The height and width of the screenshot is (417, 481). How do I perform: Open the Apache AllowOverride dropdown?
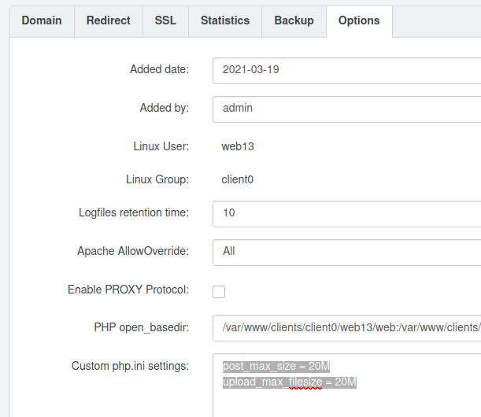(346, 253)
